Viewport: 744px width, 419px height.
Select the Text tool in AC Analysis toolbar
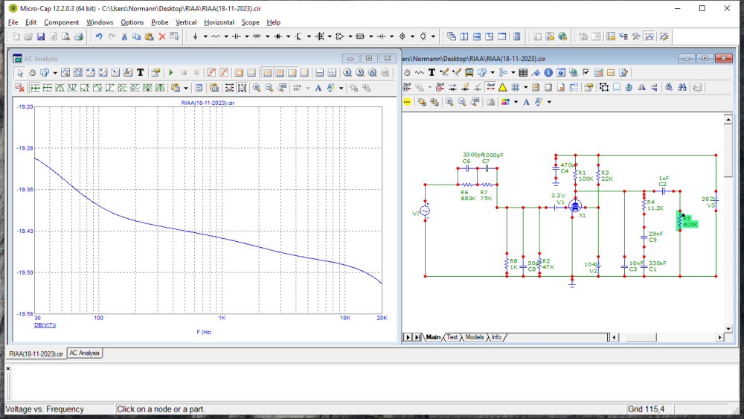point(140,72)
